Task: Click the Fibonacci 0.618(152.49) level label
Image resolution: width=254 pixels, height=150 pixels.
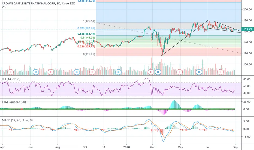Action: (x=86, y=34)
